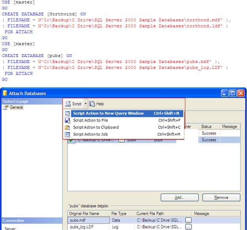
Task: Browse path for pubs.mdf file
Action: (x=188, y=220)
